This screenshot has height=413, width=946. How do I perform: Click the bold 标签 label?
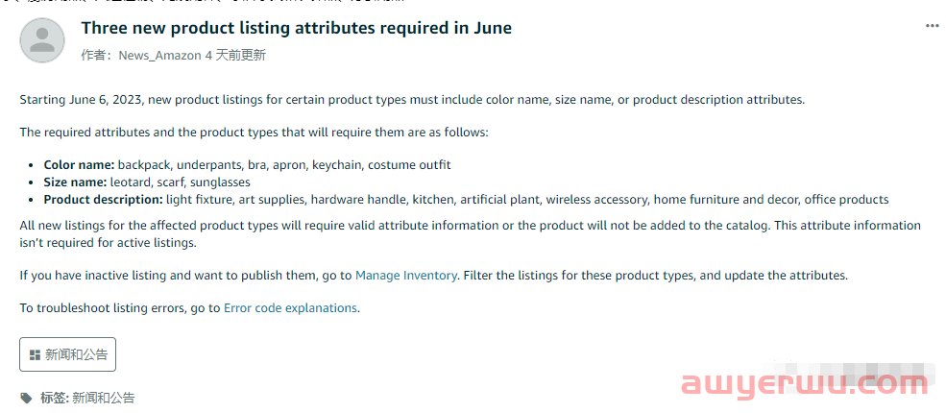coord(55,398)
